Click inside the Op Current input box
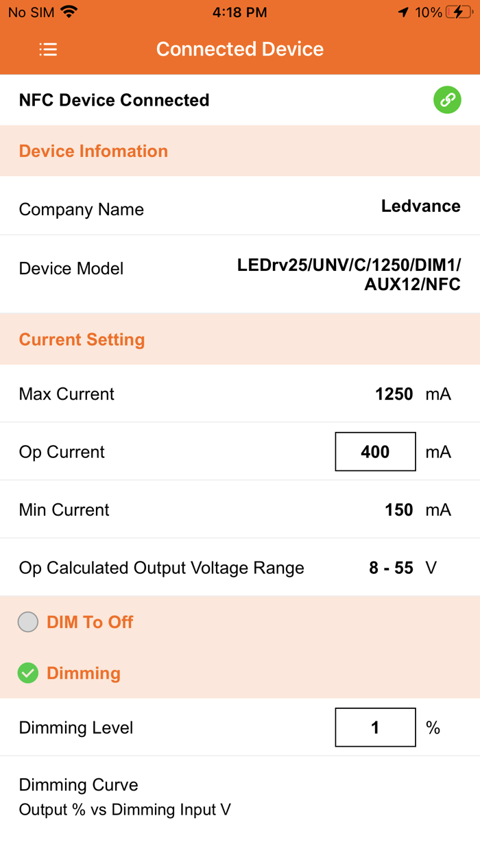 coord(375,451)
